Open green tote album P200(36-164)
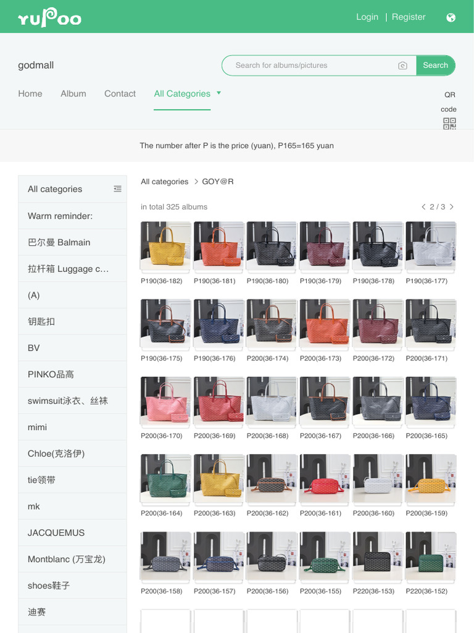 (165, 479)
